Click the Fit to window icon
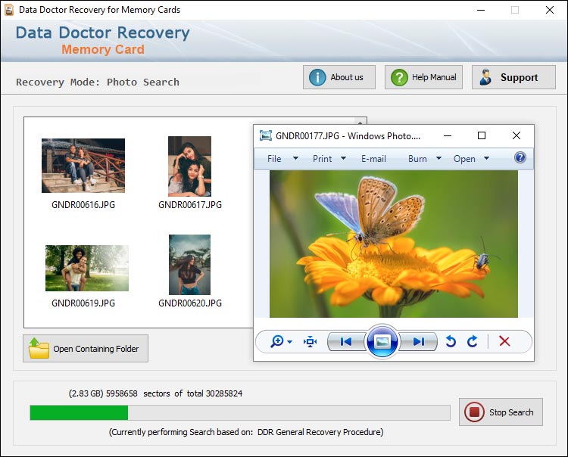Image resolution: width=568 pixels, height=457 pixels. pyautogui.click(x=310, y=342)
